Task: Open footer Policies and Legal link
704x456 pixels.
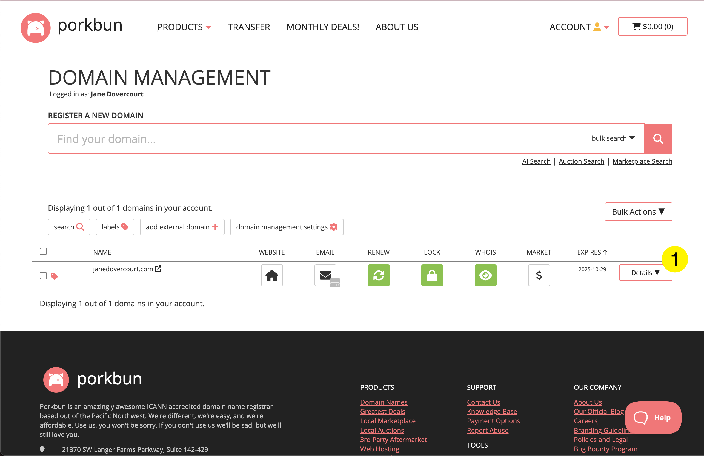Action: (600, 440)
